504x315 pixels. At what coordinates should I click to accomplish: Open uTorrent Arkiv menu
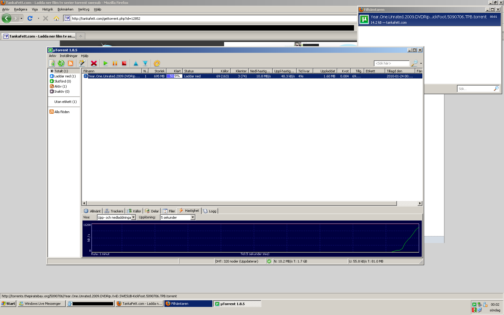pyautogui.click(x=52, y=56)
